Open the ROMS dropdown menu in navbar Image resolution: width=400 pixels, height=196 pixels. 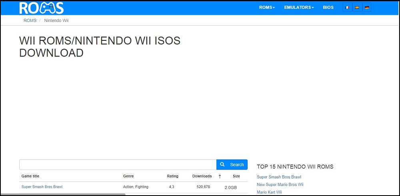pyautogui.click(x=267, y=8)
